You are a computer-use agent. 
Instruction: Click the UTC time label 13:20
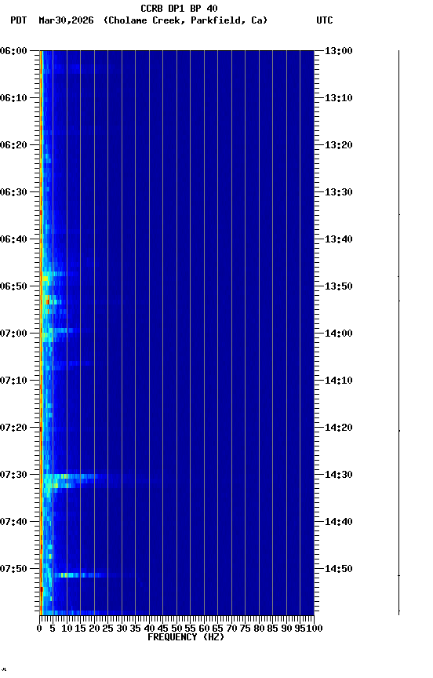click(x=338, y=145)
